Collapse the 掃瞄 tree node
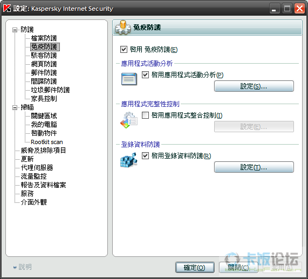 pos(15,107)
